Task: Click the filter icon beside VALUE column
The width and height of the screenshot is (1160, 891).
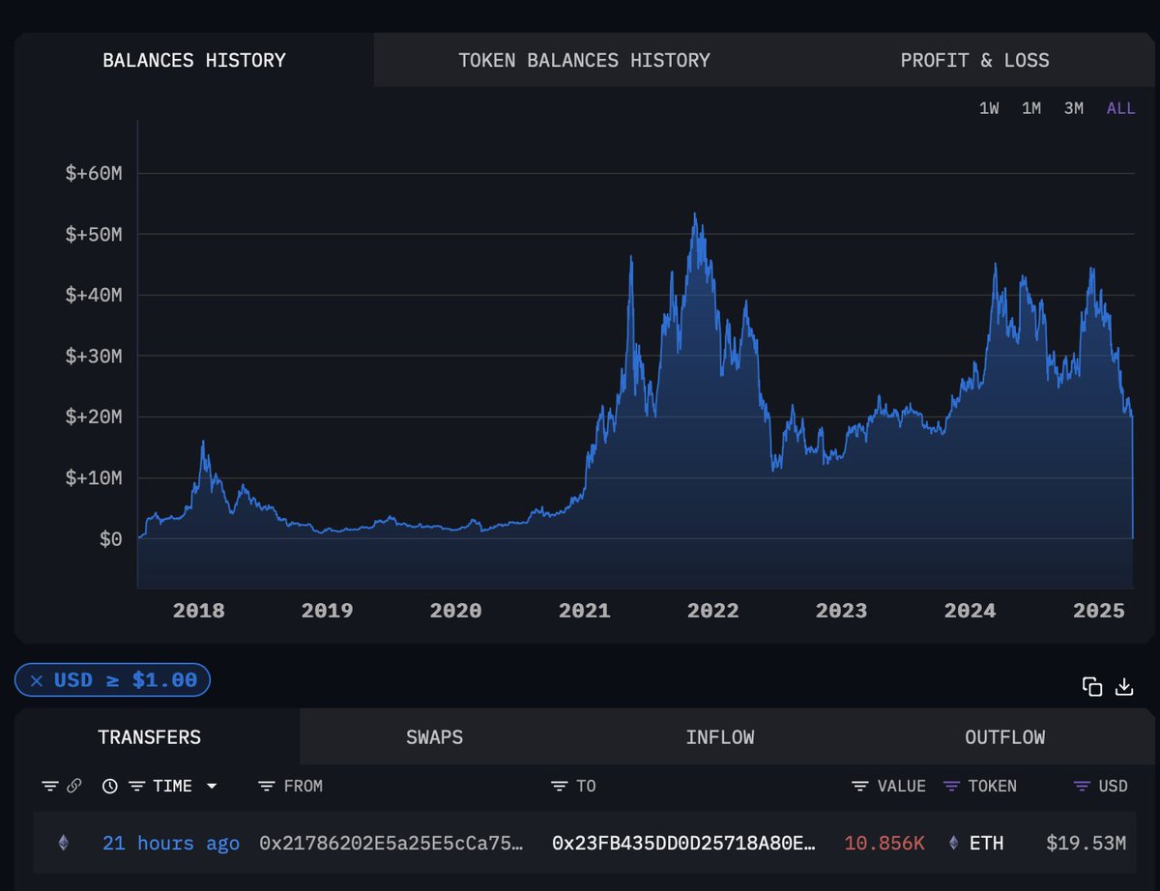Action: pos(858,786)
